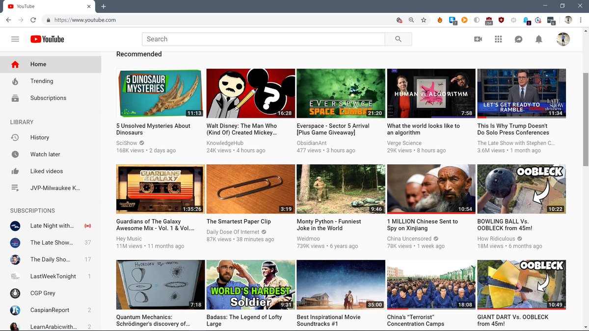Play Late Show Trump thumbnail
Viewport: 589px width, 331px height.
pos(522,94)
